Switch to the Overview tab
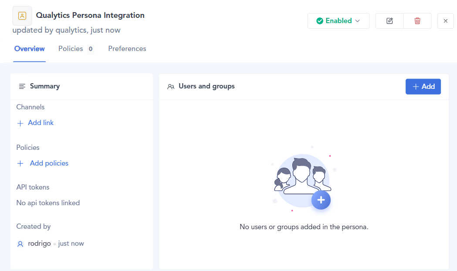Image resolution: width=457 pixels, height=271 pixels. click(30, 49)
